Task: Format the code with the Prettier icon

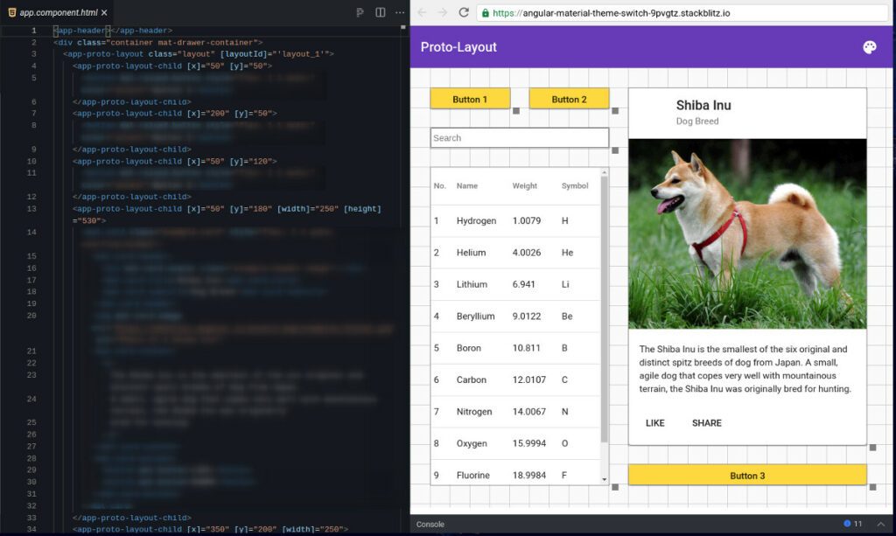Action: click(360, 12)
